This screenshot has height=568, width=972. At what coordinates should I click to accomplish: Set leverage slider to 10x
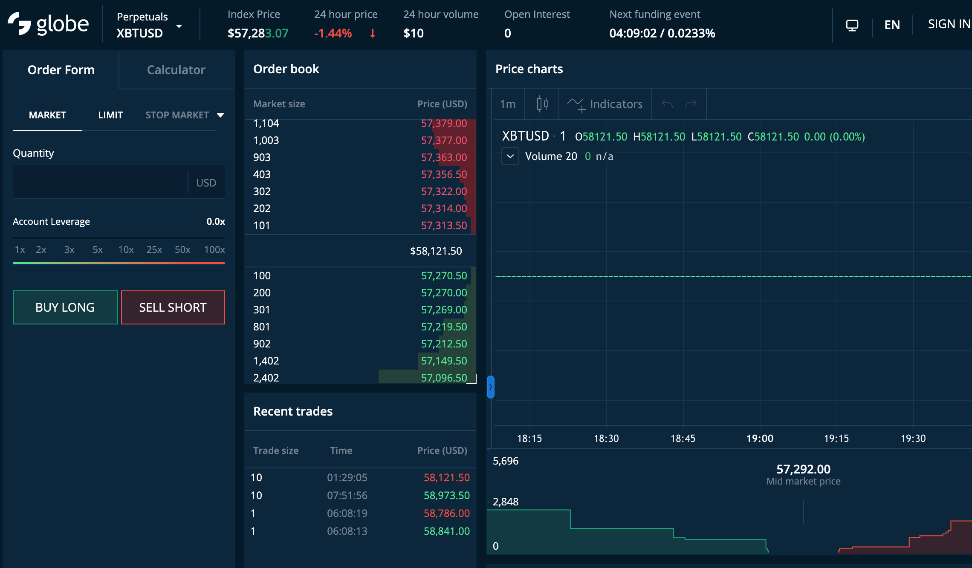[x=126, y=250]
